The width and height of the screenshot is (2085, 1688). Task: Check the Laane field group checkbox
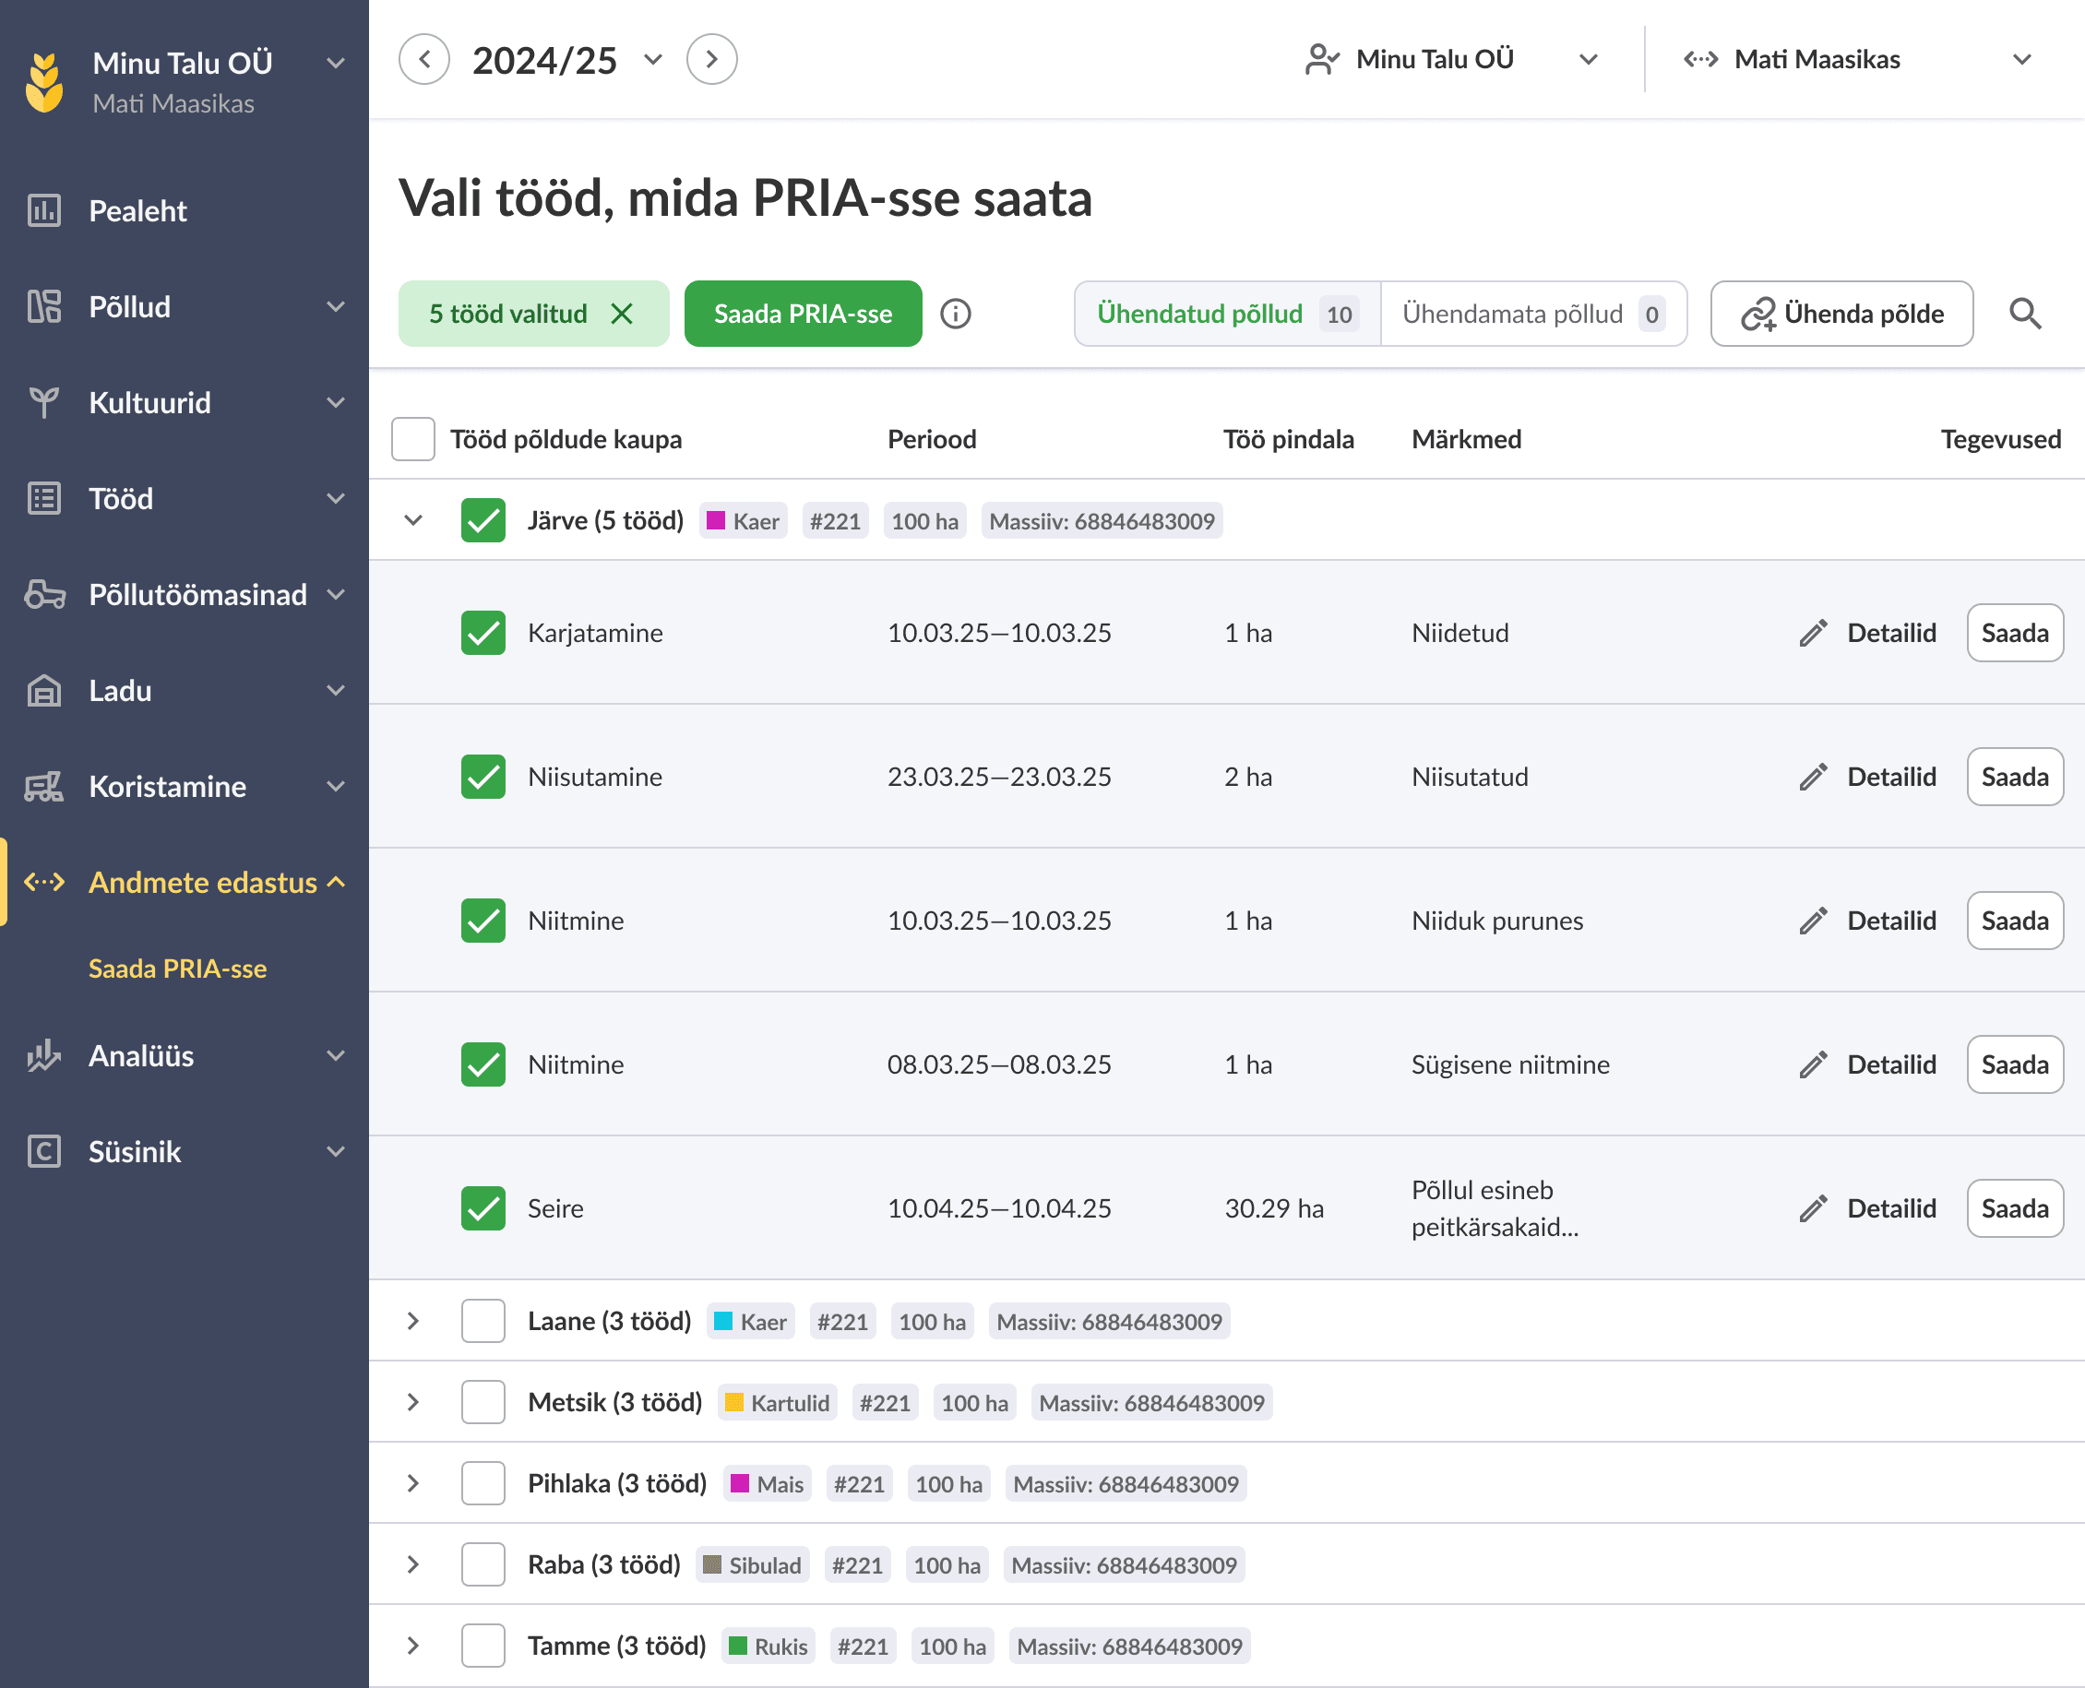coord(483,1322)
